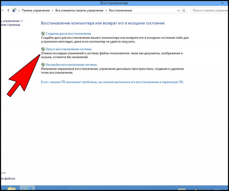The width and height of the screenshot is (229, 191).
Task: Click the shield icon beside Создание диска восстановления
Action: pos(43,34)
